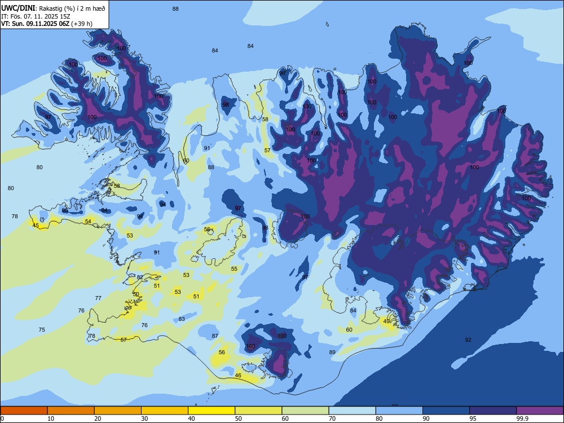564x423 pixels.
Task: Select the legend tick label 30
Action: tap(144, 418)
